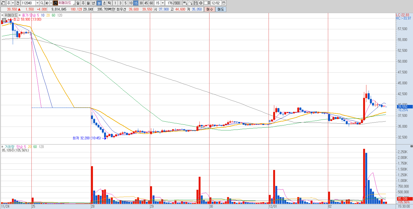Click the speaker sound icon
Image resolution: width=413 pixels, height=209 pixels.
click(47, 3)
